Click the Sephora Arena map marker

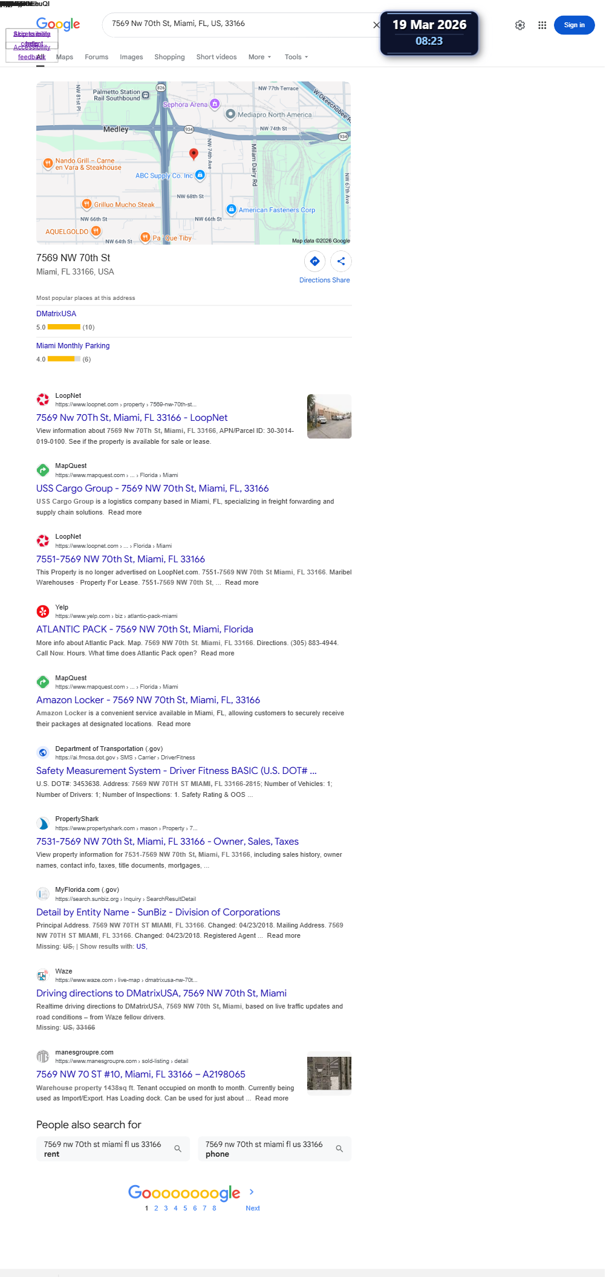click(x=215, y=104)
